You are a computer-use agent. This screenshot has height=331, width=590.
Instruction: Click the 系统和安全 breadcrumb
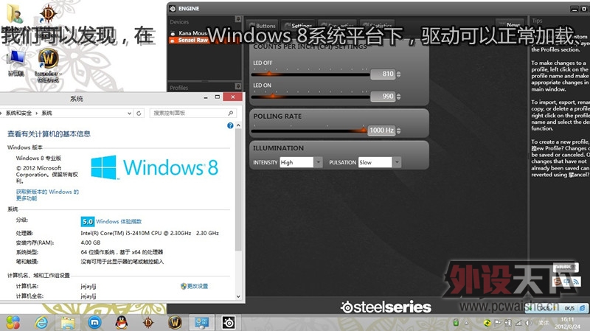tap(18, 113)
